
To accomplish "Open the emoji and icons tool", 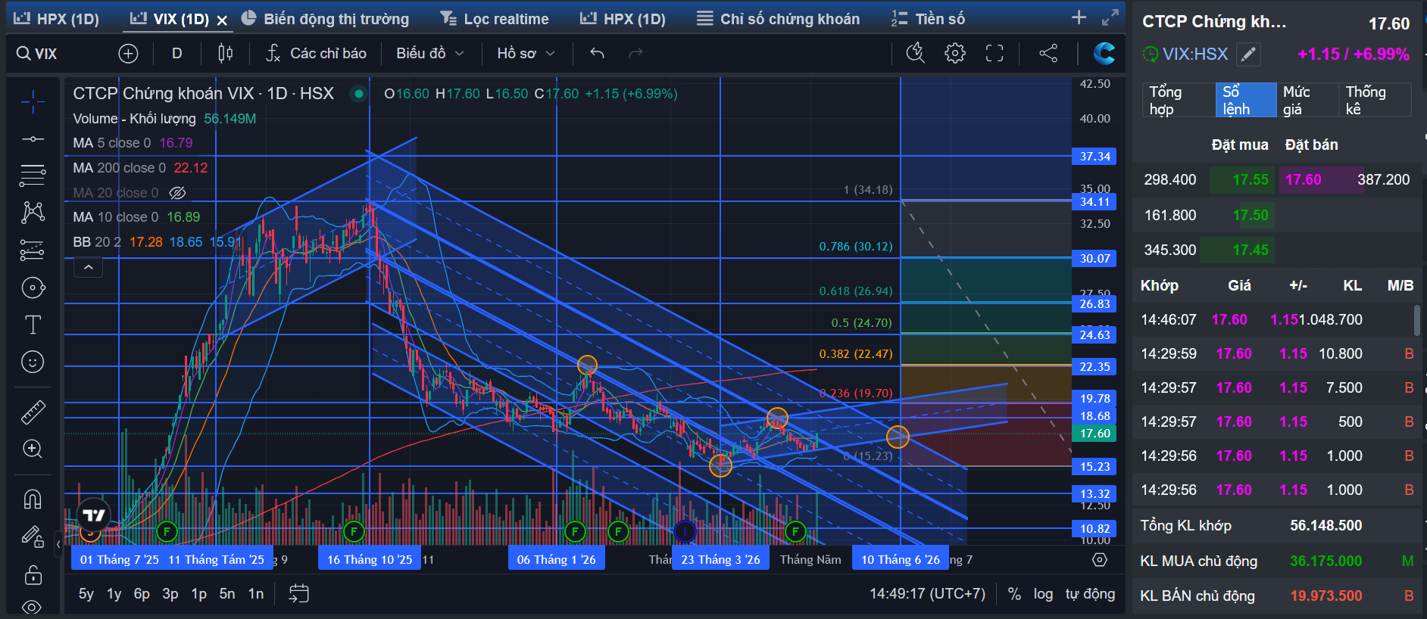I will click(33, 362).
